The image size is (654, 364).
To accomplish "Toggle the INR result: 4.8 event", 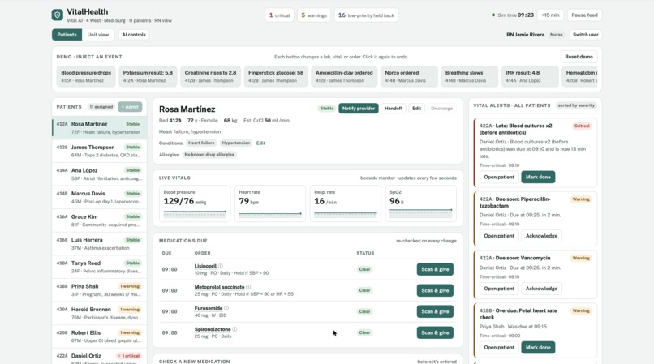I will 530,76.
